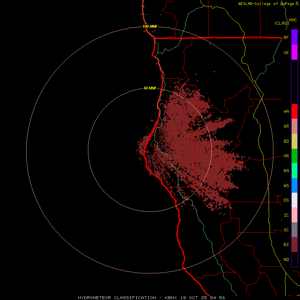
Task: Click the ND black legend swatch
Action: 294,259
